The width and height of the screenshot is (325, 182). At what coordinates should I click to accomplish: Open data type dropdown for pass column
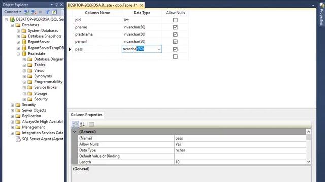pyautogui.click(x=159, y=49)
